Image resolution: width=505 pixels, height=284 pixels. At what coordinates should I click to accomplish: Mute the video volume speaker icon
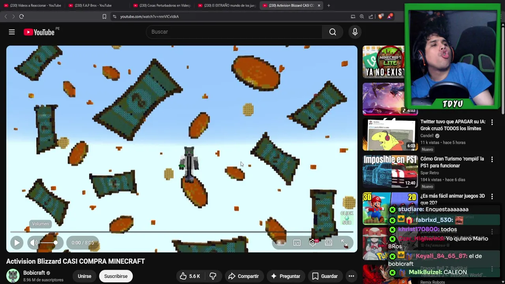(34, 243)
